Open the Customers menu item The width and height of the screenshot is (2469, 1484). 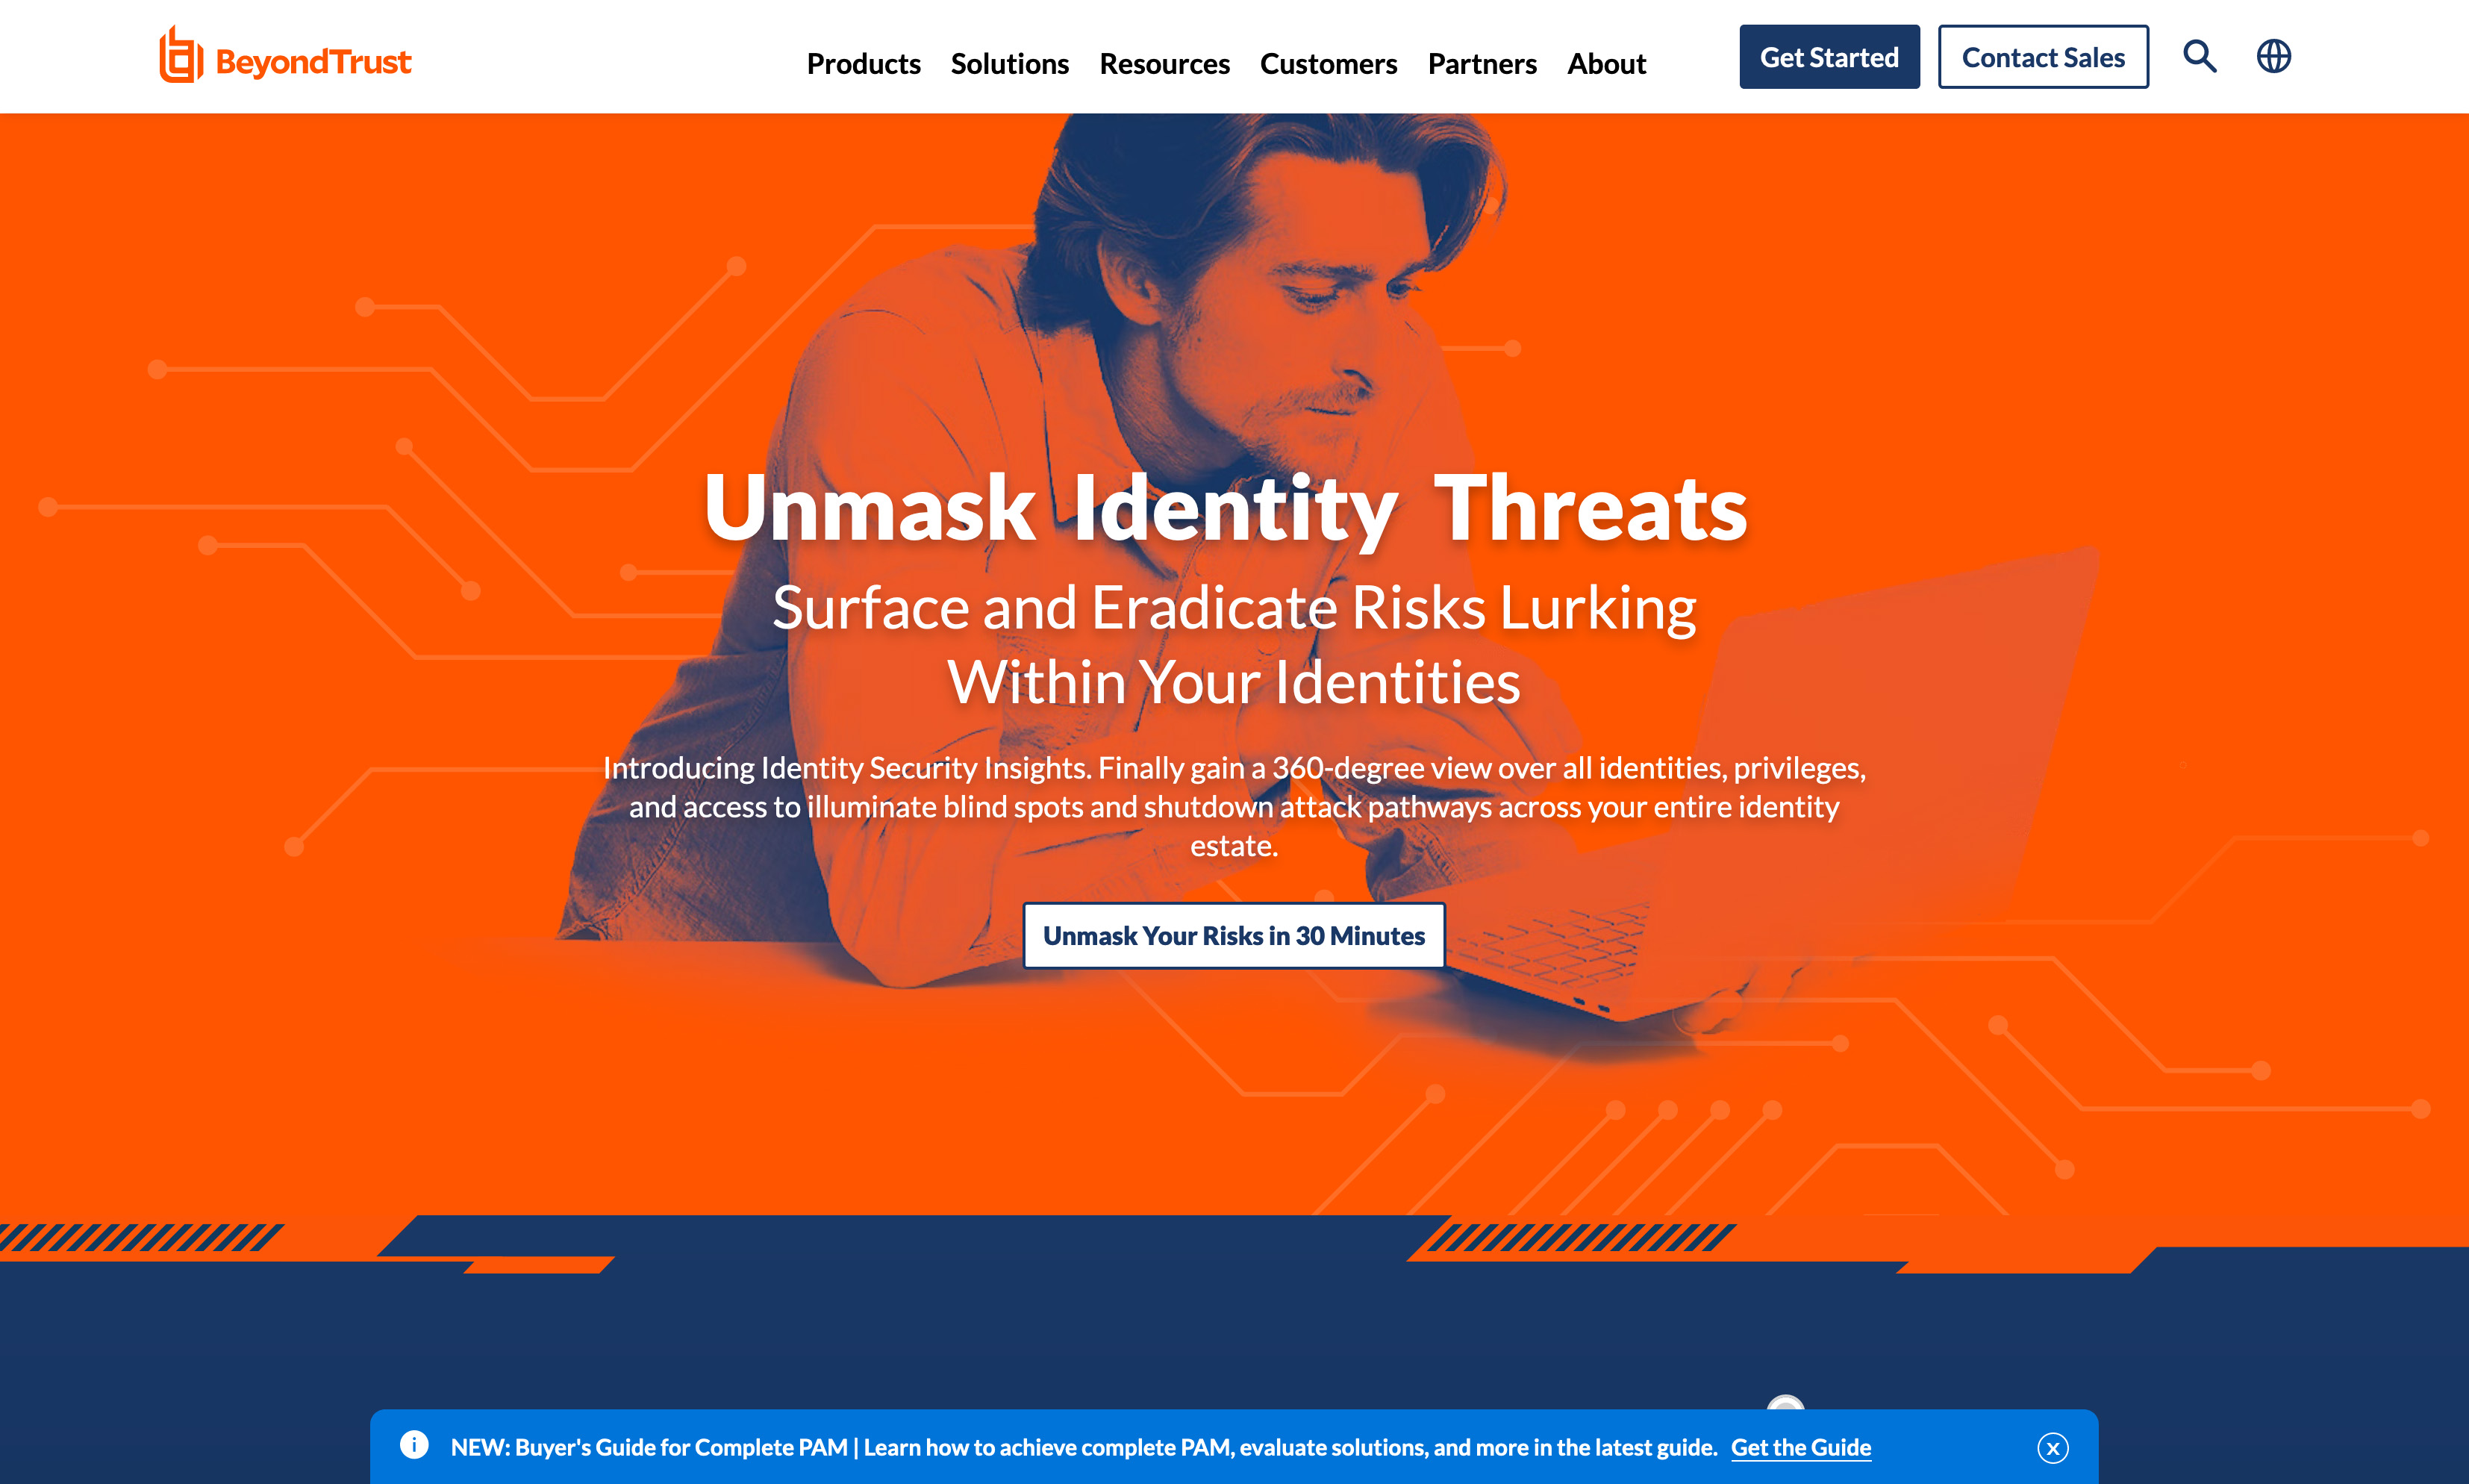pos(1329,64)
